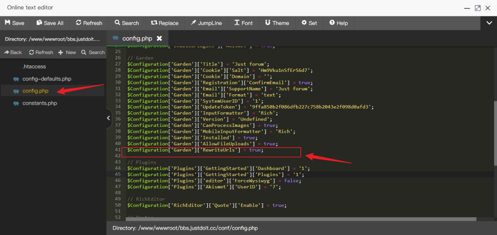Open the Replace tool
This screenshot has width=497, height=235.
point(165,23)
